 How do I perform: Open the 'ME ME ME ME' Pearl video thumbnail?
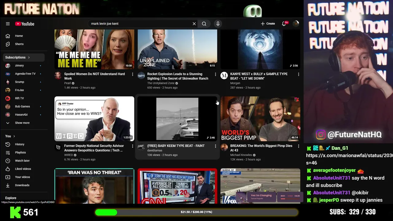[94, 49]
